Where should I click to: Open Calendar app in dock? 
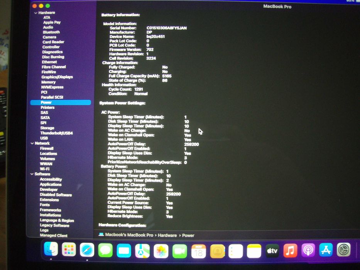coord(198,251)
